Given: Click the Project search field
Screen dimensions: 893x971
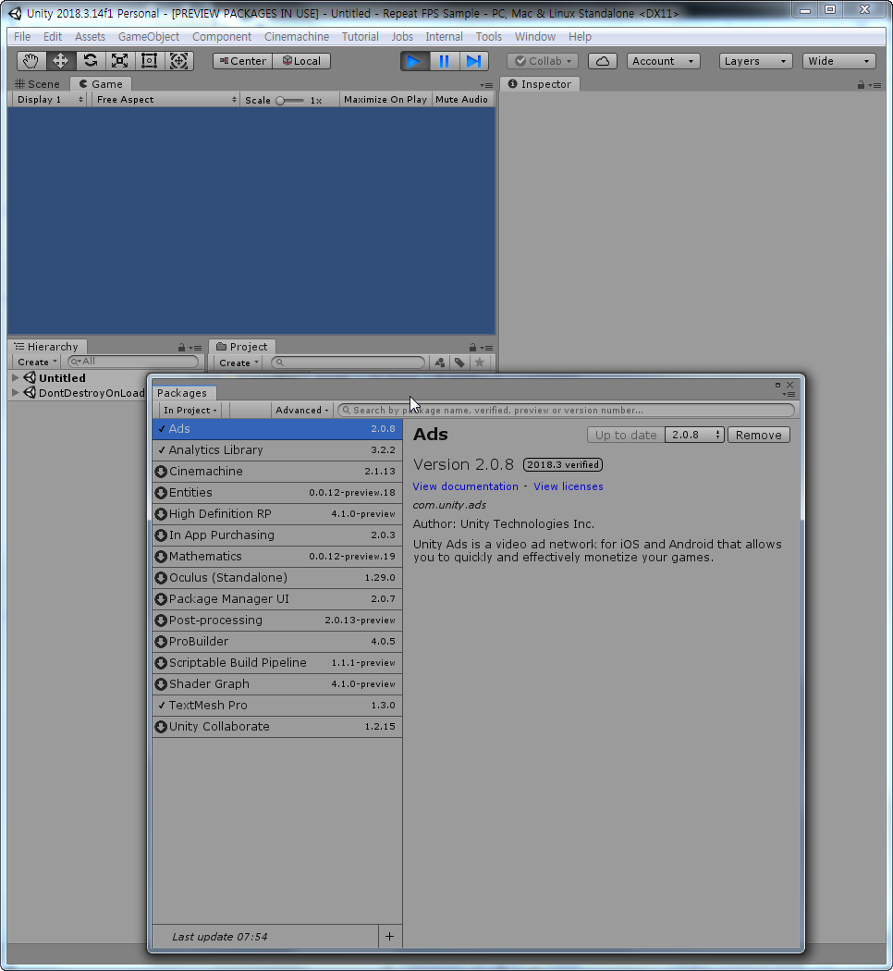Looking at the screenshot, I should pyautogui.click(x=349, y=363).
